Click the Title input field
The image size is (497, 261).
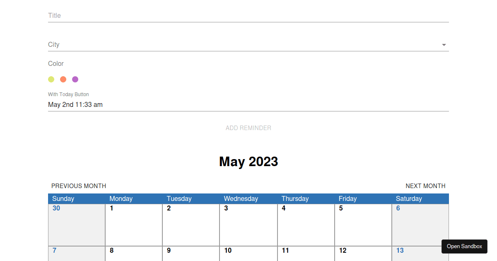(x=166, y=15)
